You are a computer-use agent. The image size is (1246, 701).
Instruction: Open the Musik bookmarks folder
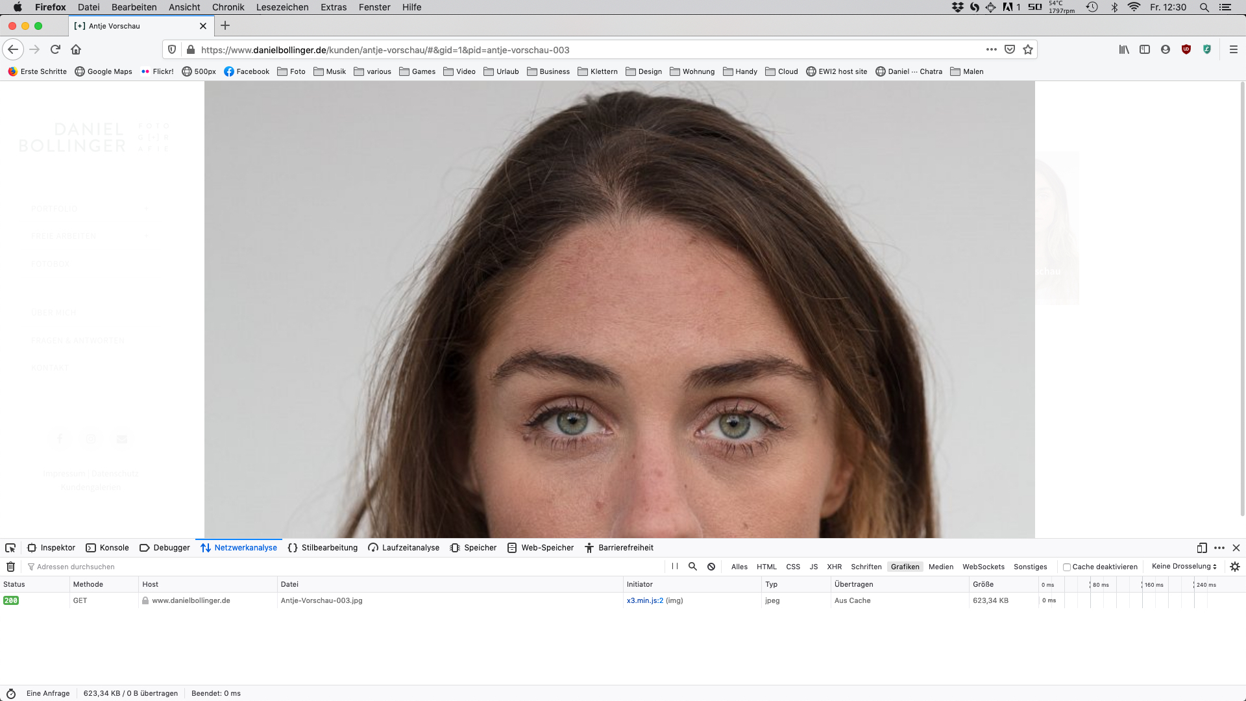(330, 71)
